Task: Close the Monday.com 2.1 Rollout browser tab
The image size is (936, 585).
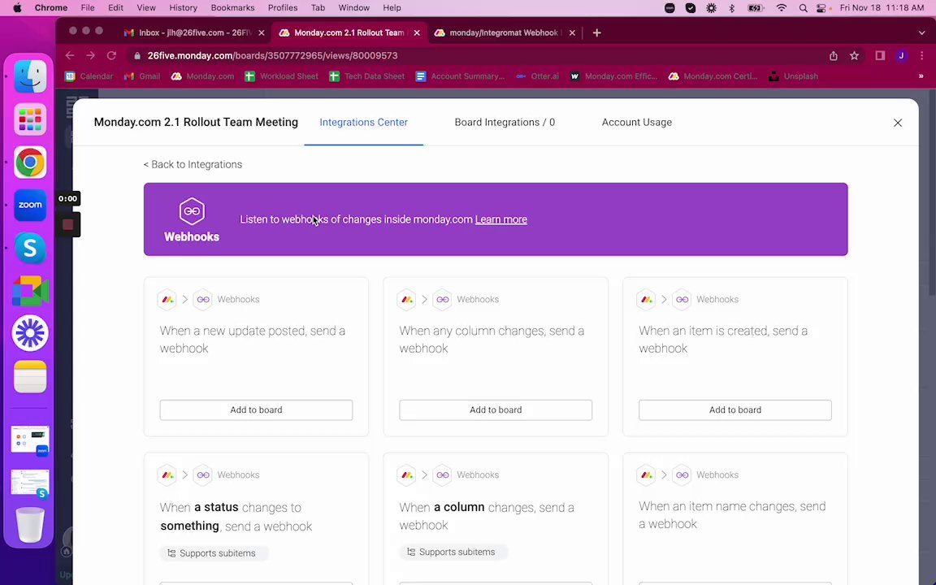Action: tap(417, 32)
